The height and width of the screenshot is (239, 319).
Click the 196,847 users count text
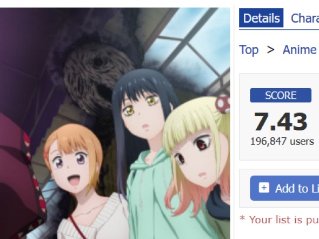pos(282,141)
